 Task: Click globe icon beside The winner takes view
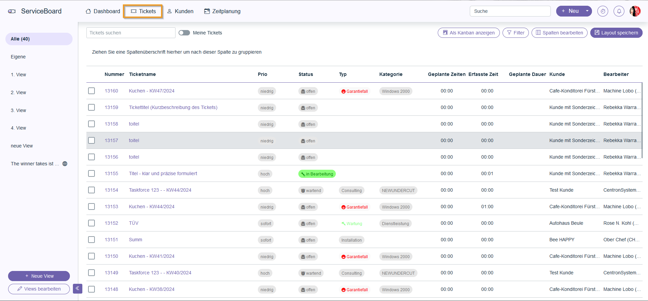tap(65, 164)
